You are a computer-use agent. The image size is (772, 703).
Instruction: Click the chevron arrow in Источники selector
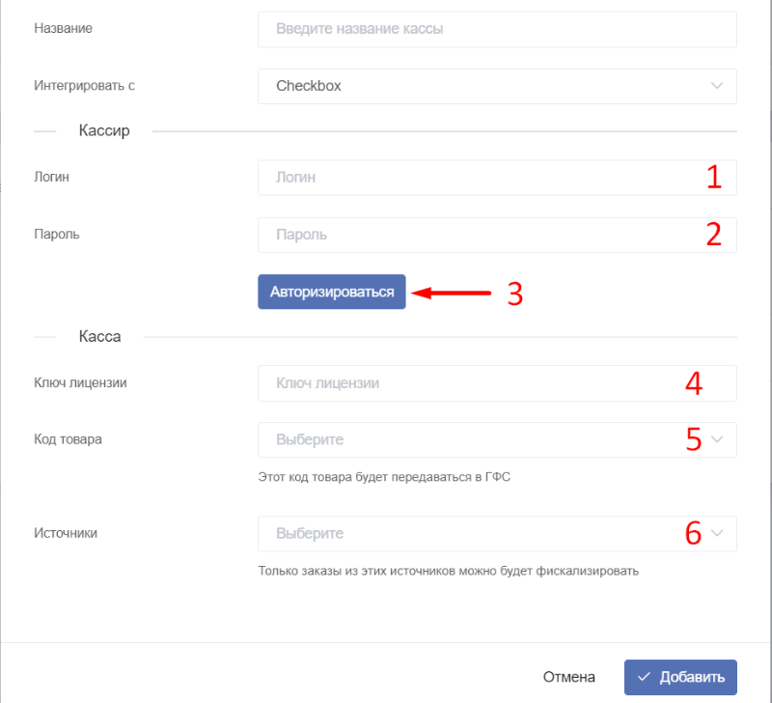tap(717, 533)
